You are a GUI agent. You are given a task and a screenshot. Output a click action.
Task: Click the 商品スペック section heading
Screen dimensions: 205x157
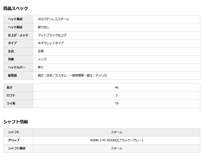click(15, 8)
